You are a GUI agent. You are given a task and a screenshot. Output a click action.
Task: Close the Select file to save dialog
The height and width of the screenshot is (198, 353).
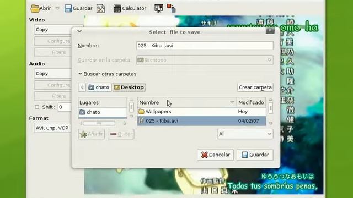(270, 30)
